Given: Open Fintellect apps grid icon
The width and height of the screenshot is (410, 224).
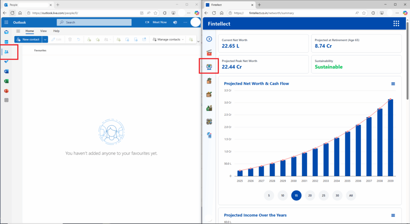Looking at the screenshot, I should [x=396, y=24].
